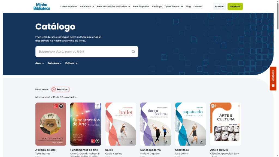Open the Catálogo menu item
Screen dimensions: 279x157
tap(157, 7)
